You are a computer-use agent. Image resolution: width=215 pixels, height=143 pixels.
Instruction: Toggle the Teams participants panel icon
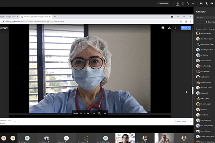pyautogui.click(x=178, y=4)
